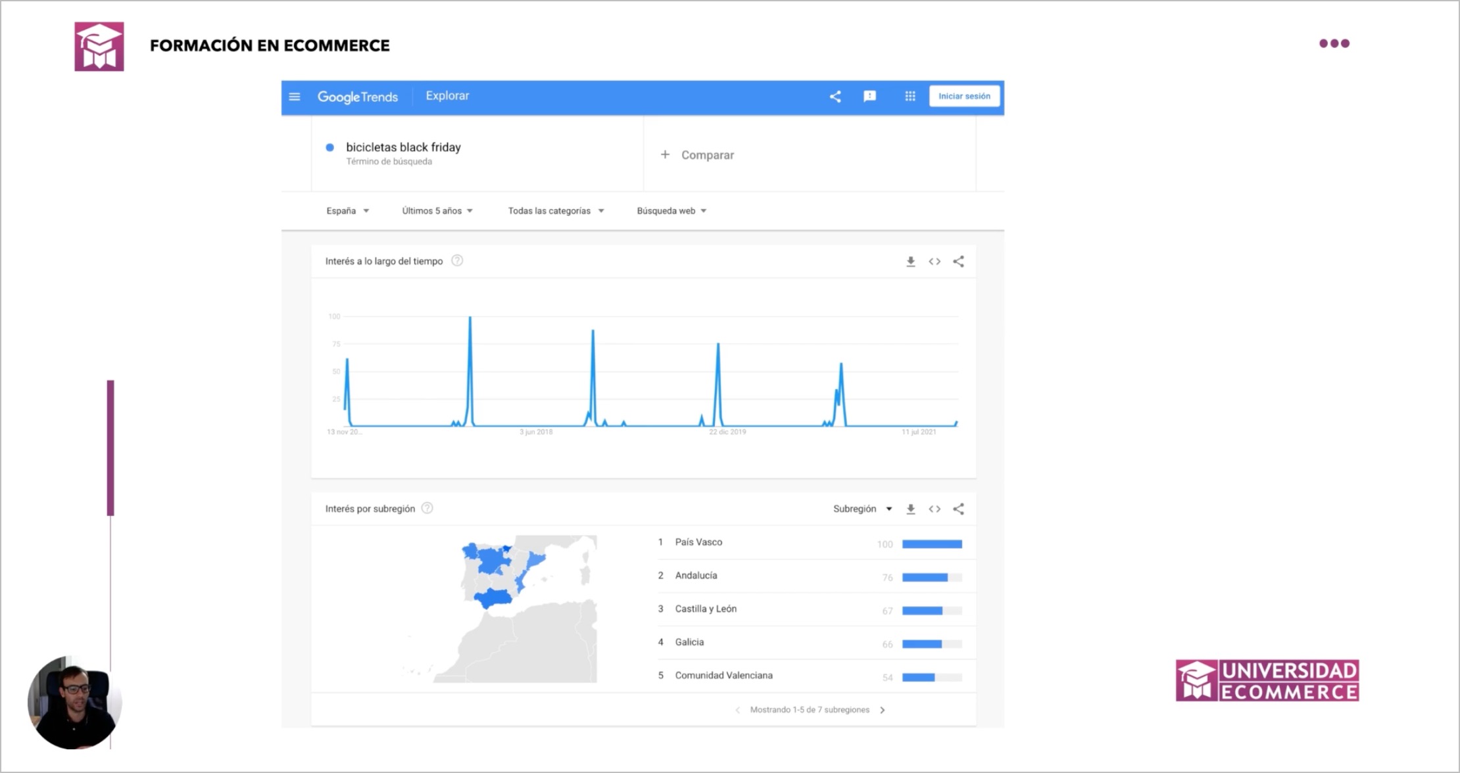Screen dimensions: 1460x773
Task: Open help icon for Interés por subregión
Action: tap(427, 508)
